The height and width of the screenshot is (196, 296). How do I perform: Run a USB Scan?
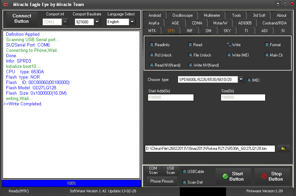171,170
